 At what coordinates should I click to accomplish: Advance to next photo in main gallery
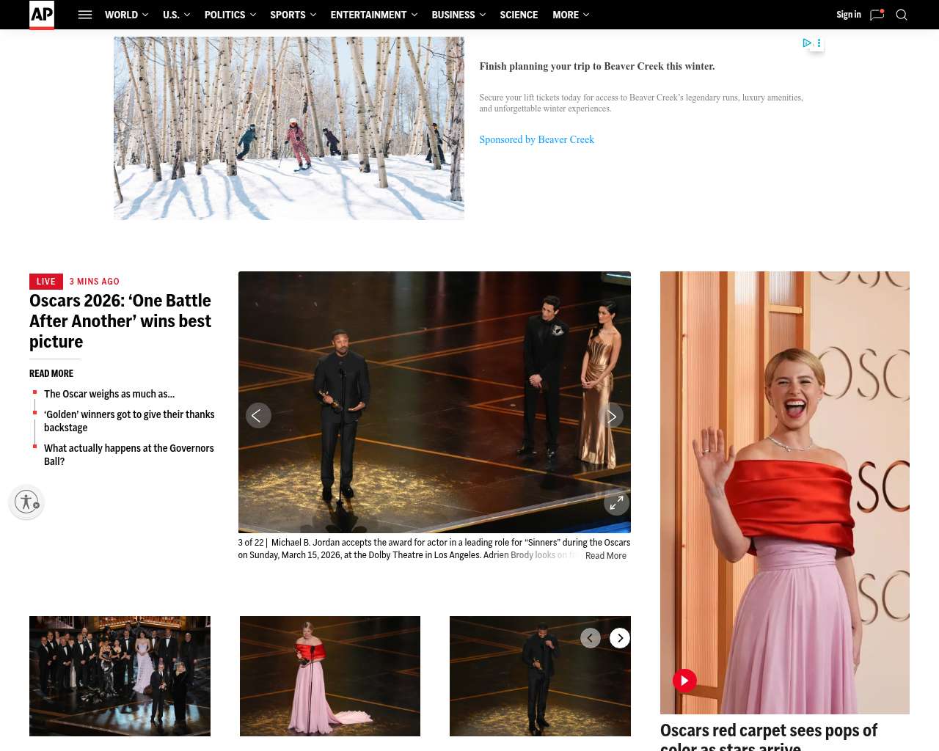point(611,416)
